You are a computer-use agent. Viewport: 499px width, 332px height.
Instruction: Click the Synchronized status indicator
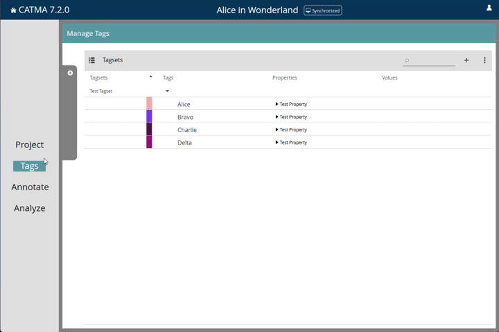pos(322,10)
